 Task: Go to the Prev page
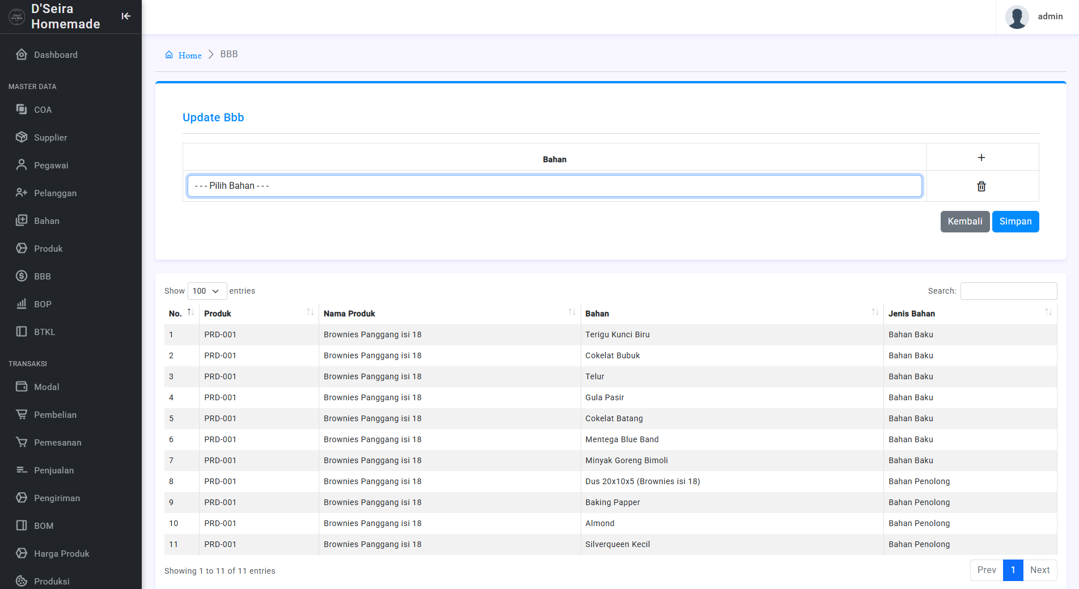[987, 570]
